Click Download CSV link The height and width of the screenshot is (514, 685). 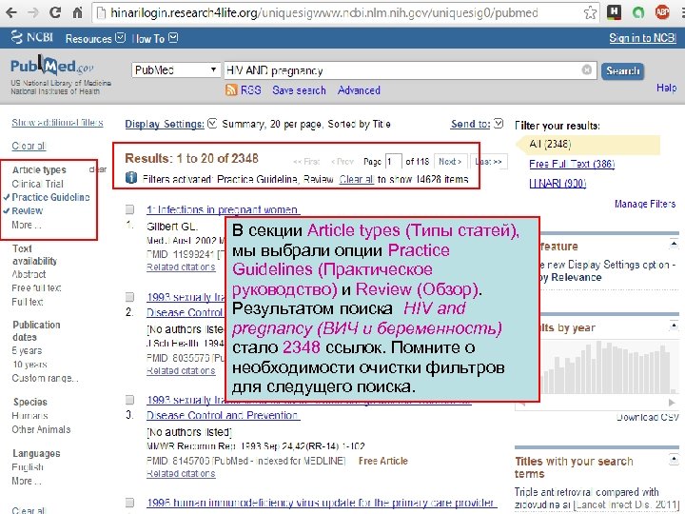point(648,417)
